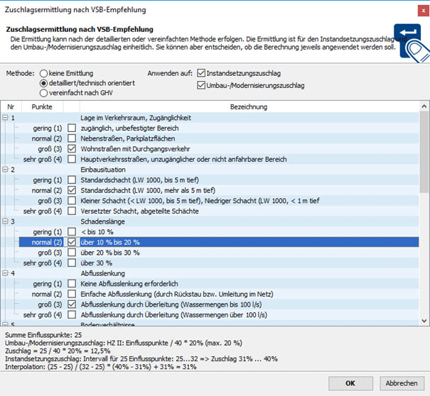Select row text 'über 10 % bis 20 %'
This screenshot has height=396, width=430.
(x=110, y=243)
